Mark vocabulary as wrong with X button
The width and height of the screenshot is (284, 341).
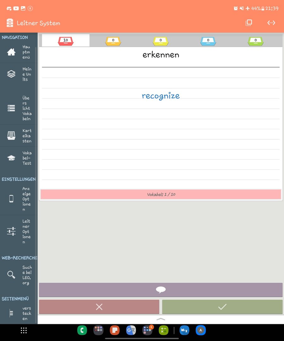pos(99,307)
